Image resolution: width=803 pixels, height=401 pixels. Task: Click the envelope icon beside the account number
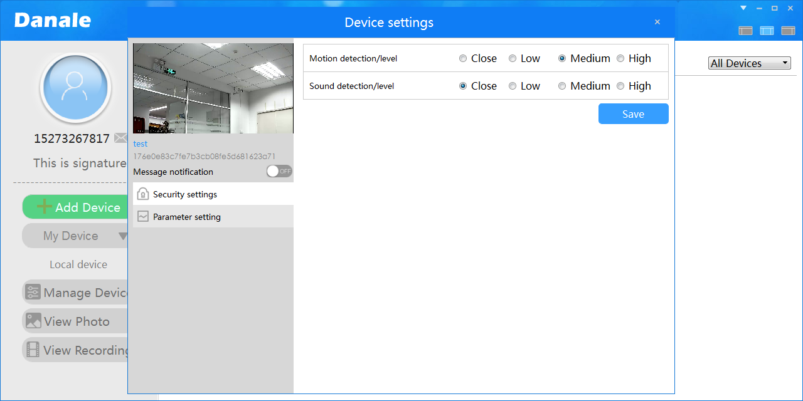pyautogui.click(x=120, y=138)
